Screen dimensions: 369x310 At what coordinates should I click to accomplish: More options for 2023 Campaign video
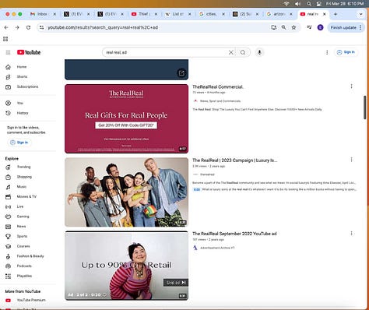351,160
